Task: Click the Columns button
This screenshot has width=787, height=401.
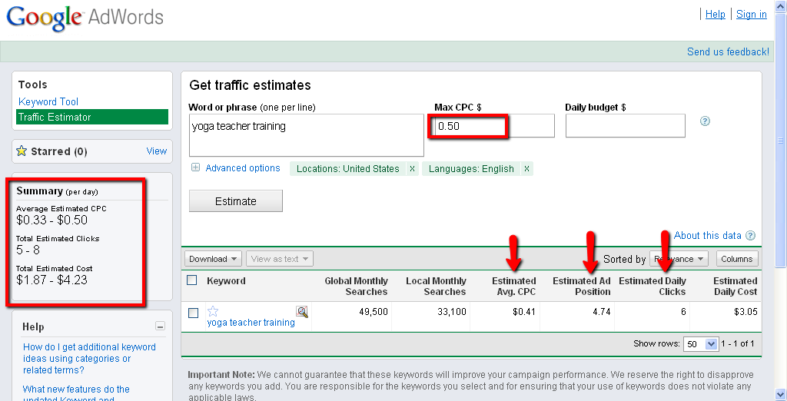Action: pyautogui.click(x=737, y=259)
